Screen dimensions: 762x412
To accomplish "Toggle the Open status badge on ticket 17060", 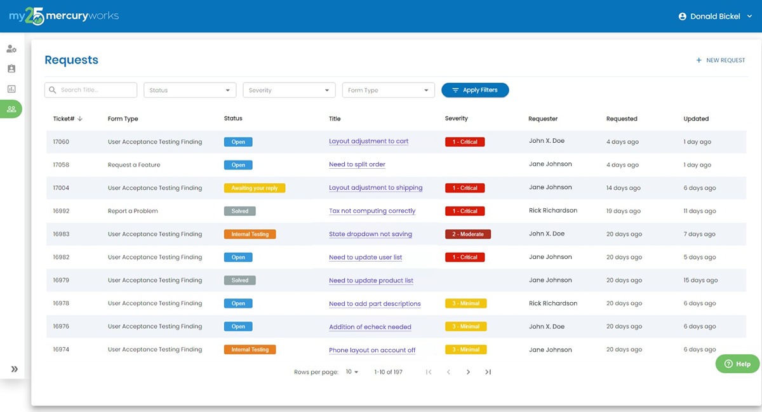I will click(x=237, y=142).
